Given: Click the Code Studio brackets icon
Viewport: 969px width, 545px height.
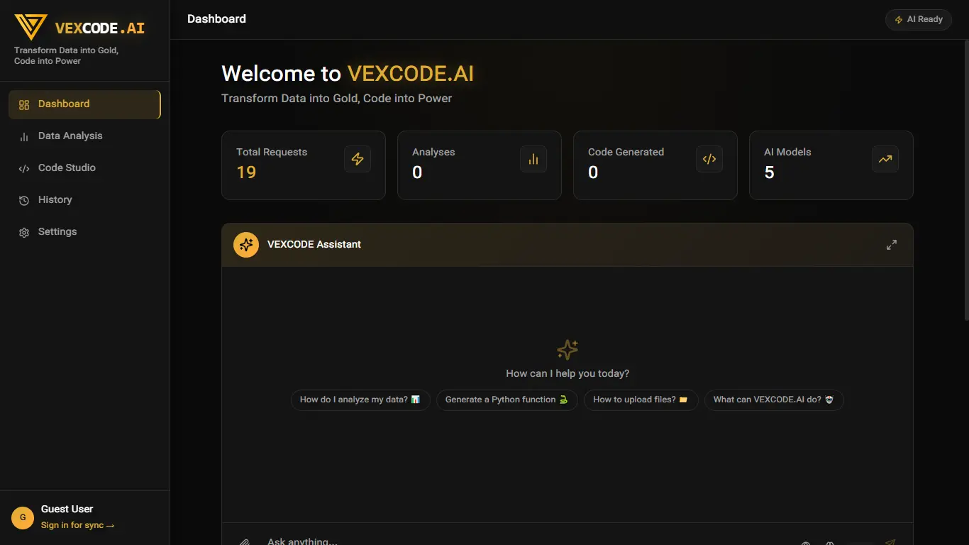Looking at the screenshot, I should click(24, 169).
